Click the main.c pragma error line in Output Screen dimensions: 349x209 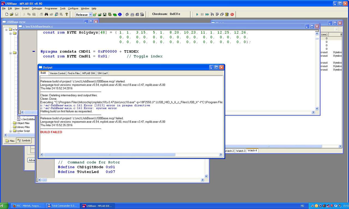[95, 105]
